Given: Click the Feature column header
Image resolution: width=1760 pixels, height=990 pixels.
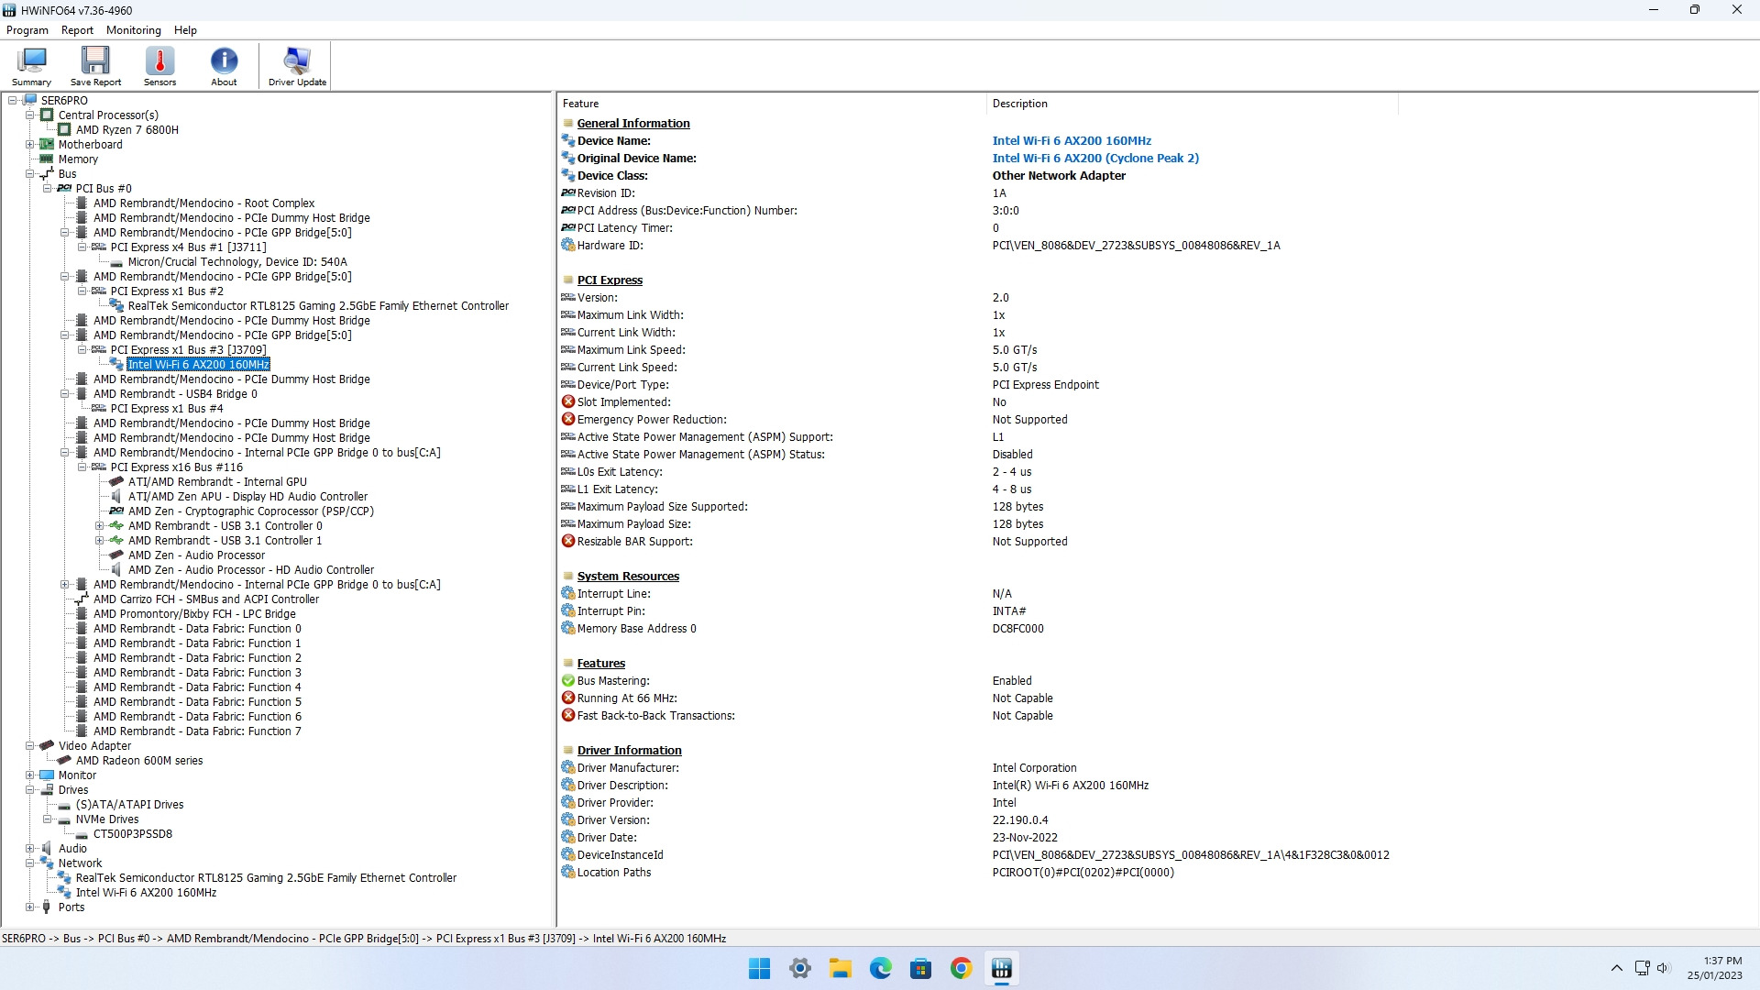Looking at the screenshot, I should (772, 104).
